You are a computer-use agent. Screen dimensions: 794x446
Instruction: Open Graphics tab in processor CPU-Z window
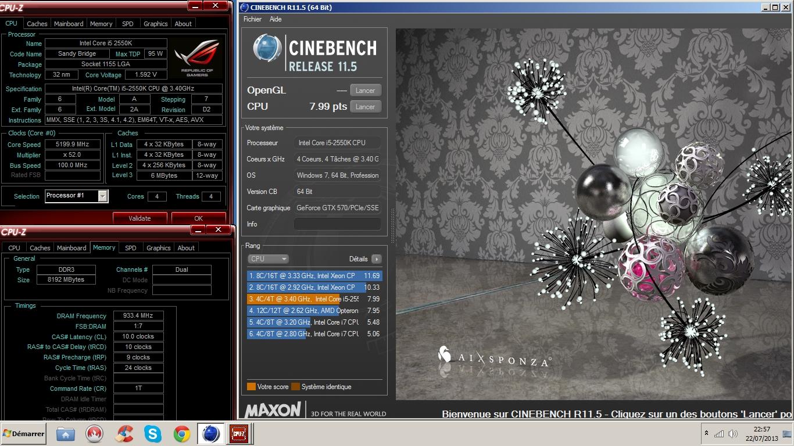pos(156,24)
